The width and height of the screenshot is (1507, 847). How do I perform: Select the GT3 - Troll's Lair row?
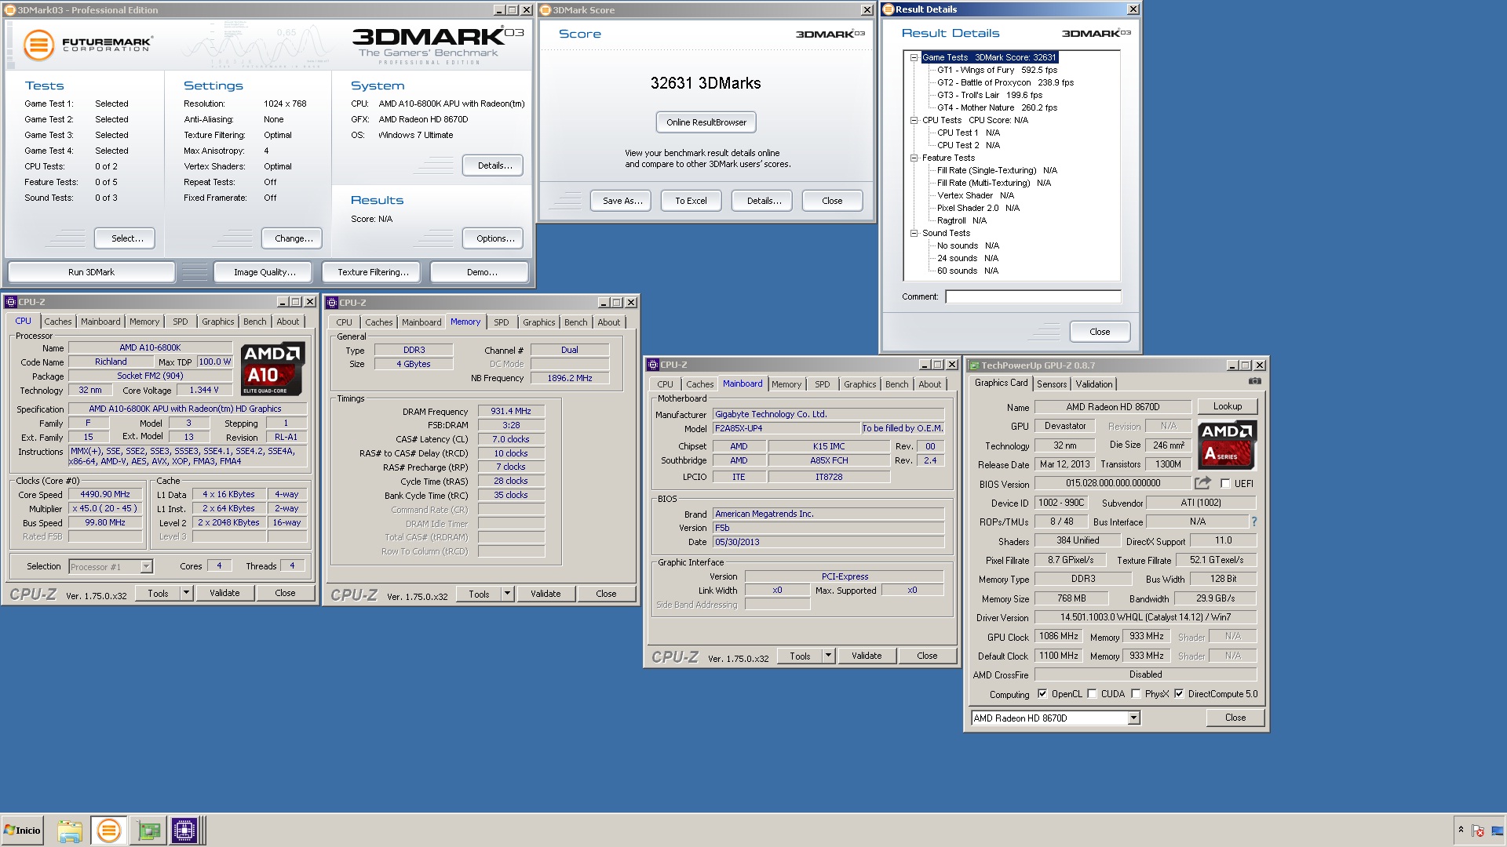click(990, 95)
